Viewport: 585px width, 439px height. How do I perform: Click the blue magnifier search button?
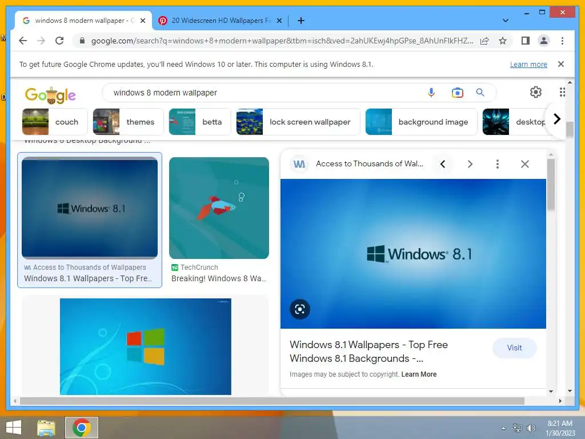(x=480, y=92)
